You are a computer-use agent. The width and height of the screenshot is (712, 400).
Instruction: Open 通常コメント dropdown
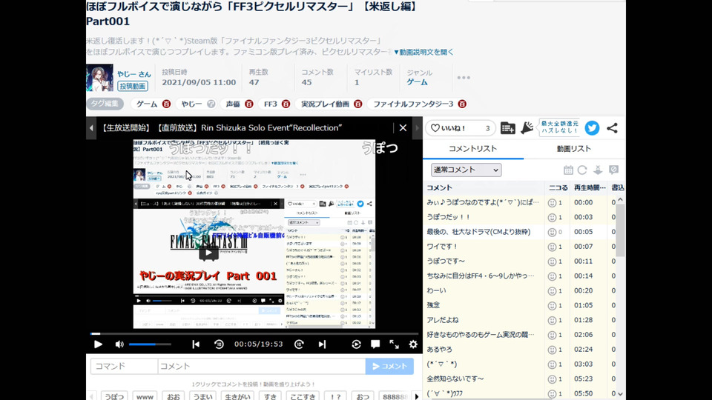point(466,170)
